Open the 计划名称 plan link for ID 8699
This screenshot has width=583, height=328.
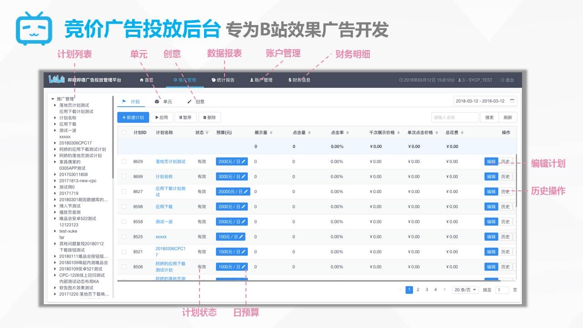coord(164,177)
